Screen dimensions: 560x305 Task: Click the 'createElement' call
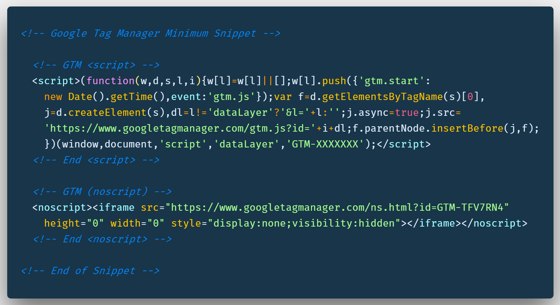tap(107, 113)
